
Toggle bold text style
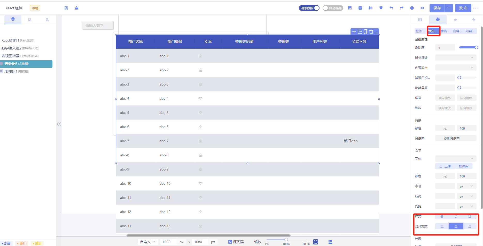[442, 217]
